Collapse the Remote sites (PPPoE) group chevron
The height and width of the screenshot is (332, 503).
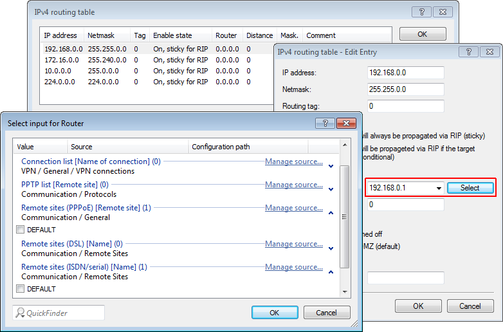(331, 213)
